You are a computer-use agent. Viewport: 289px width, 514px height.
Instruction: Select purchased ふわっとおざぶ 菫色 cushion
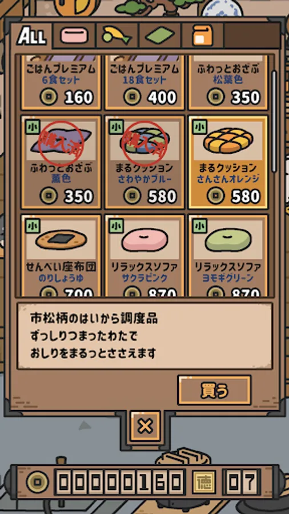point(61,162)
